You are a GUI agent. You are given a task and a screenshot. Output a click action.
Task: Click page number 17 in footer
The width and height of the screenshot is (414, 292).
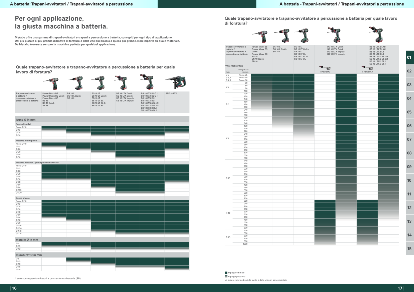point(400,288)
